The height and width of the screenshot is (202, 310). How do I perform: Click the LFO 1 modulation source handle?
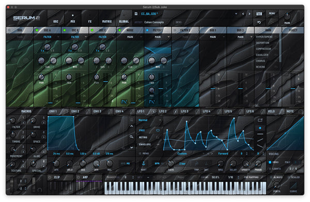tap(153, 112)
